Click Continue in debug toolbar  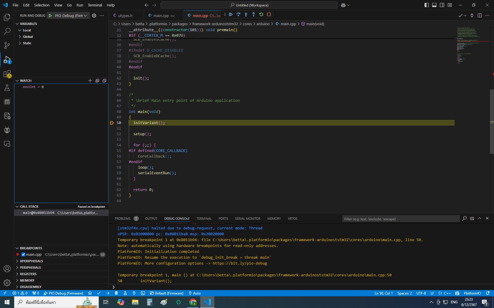231,14
